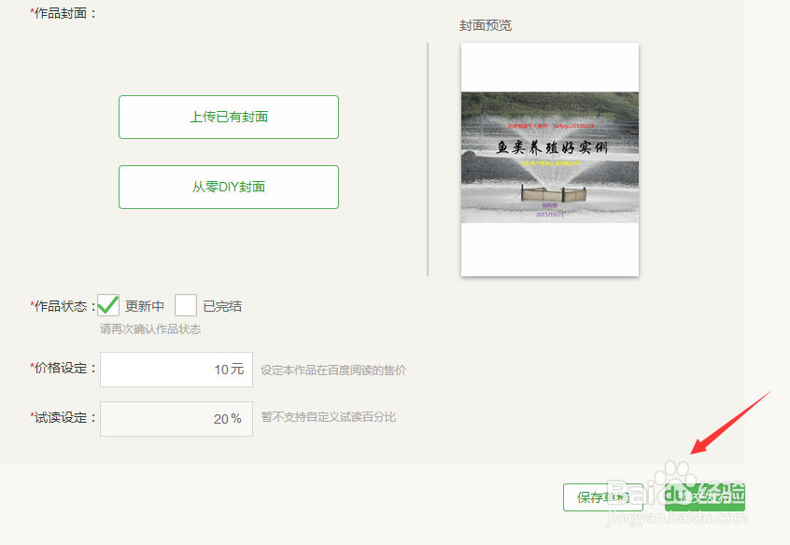Click the 试读设定 trial-read percentage field
This screenshot has height=545, width=790.
(176, 418)
